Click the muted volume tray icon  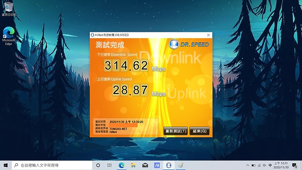coord(265,165)
